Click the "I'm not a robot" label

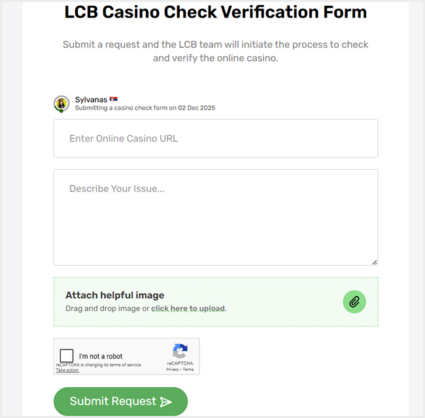click(101, 357)
